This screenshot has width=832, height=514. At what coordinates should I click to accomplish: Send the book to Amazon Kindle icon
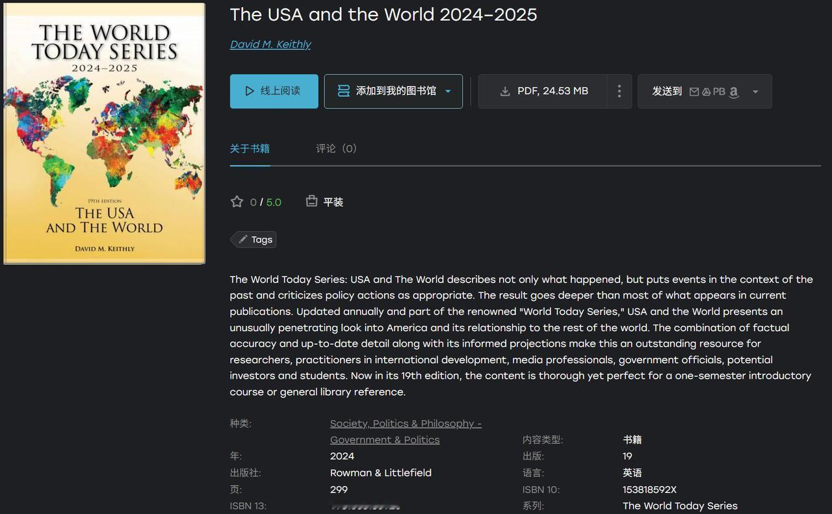tap(734, 92)
